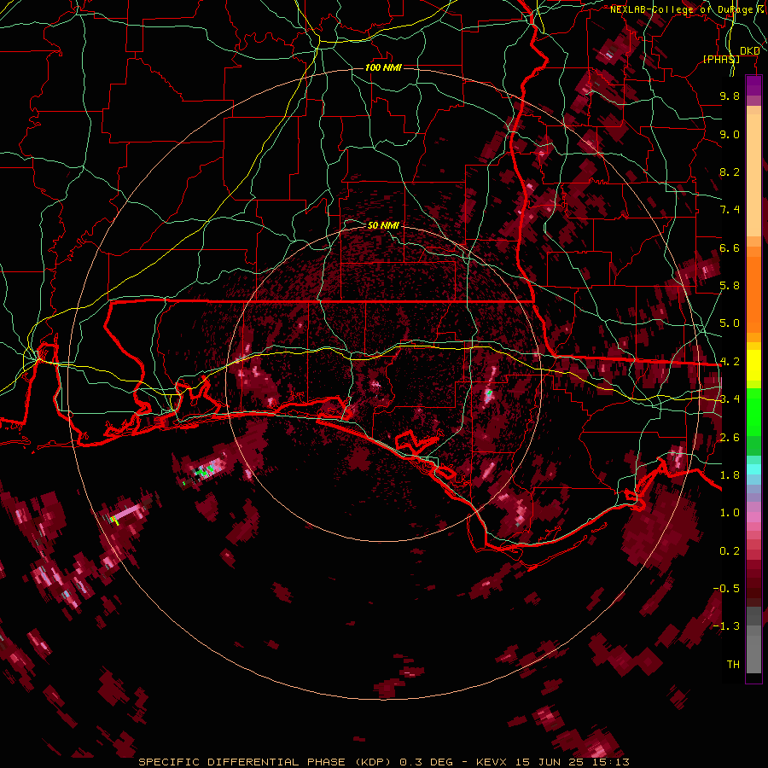This screenshot has width=768, height=768.
Task: Click the 5.0 scale value
Action: pyautogui.click(x=730, y=323)
